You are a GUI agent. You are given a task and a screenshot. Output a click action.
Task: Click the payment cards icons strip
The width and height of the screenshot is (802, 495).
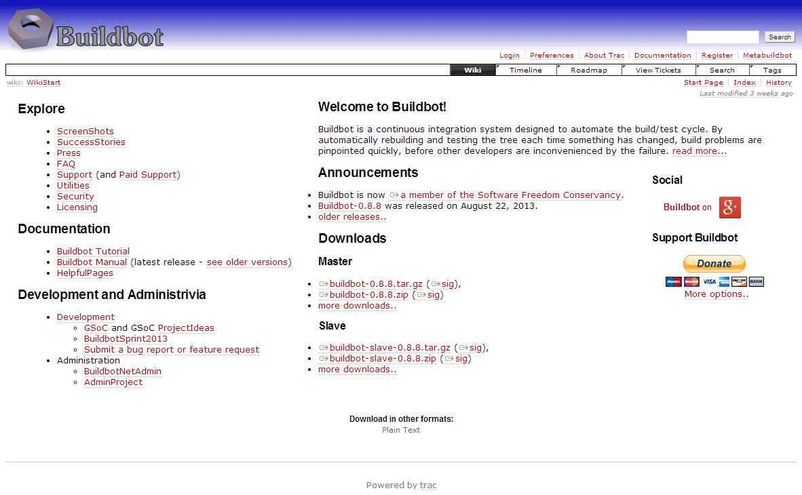click(714, 281)
